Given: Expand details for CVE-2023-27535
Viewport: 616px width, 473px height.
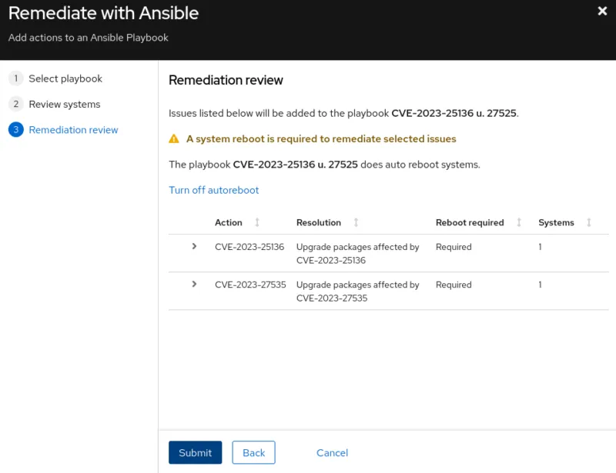Looking at the screenshot, I should (x=192, y=285).
